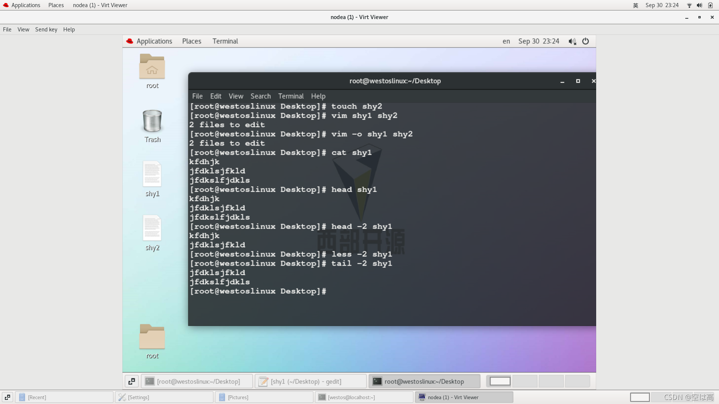The width and height of the screenshot is (719, 404).
Task: Click the host input method indicator
Action: pos(635,5)
